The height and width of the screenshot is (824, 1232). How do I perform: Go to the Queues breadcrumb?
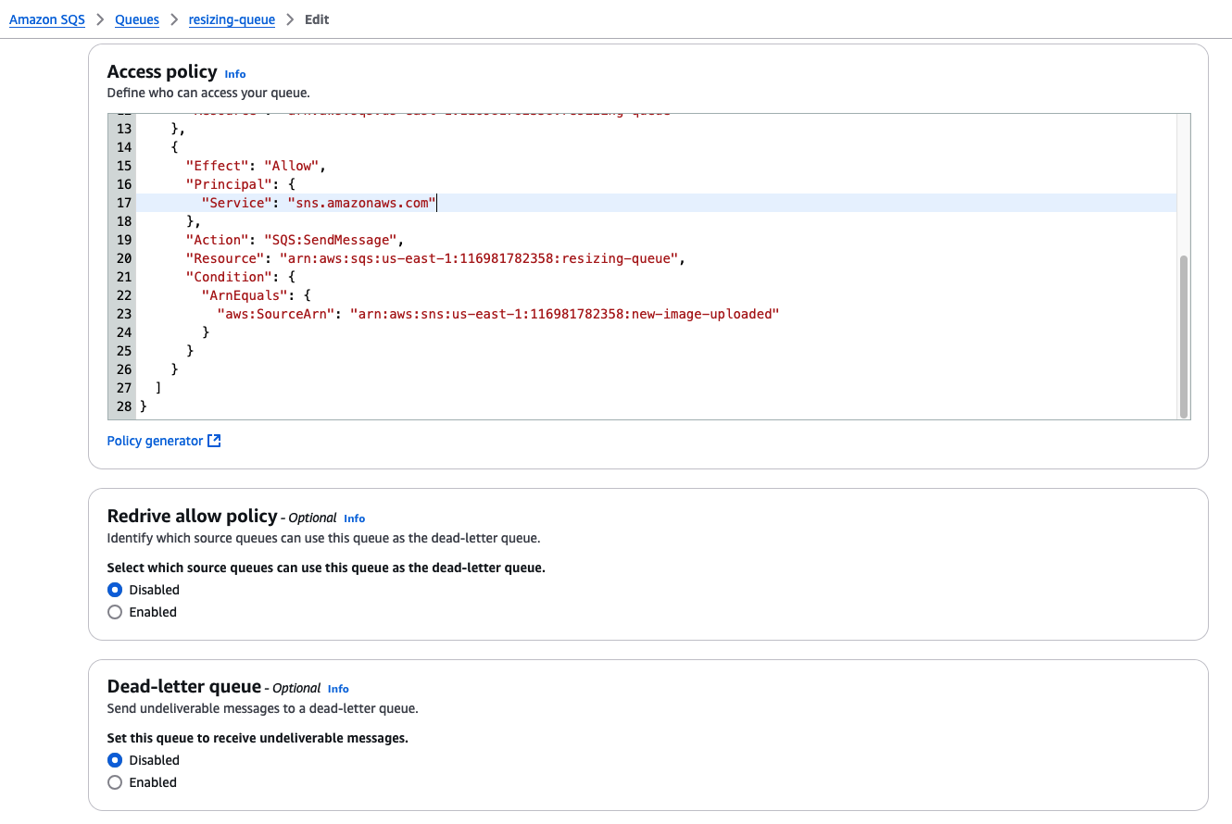[137, 19]
